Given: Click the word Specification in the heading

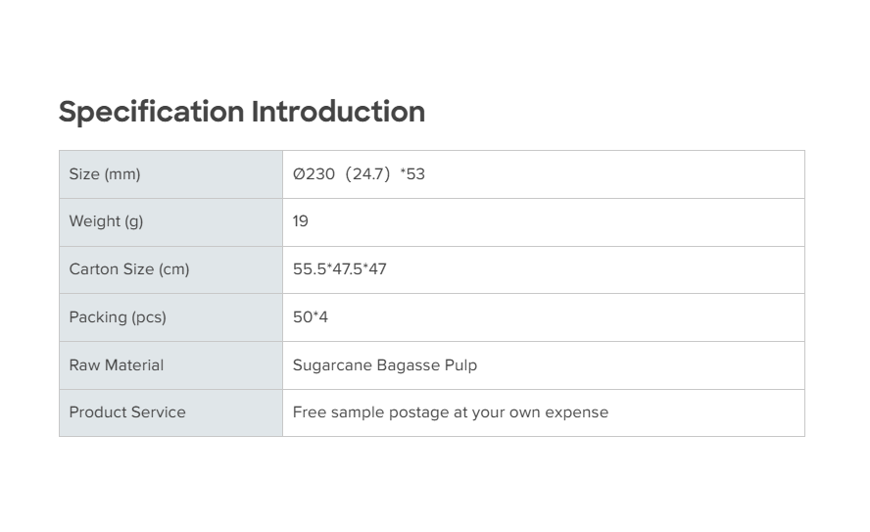Looking at the screenshot, I should pos(151,112).
